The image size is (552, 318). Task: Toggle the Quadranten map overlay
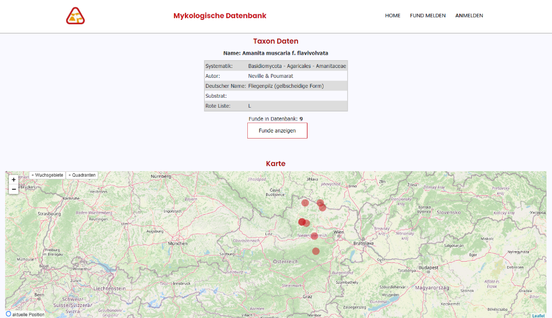click(82, 175)
